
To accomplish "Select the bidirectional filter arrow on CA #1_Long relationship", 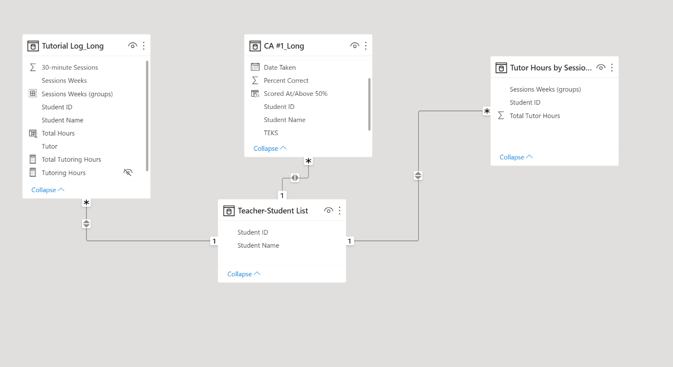I will pos(295,178).
